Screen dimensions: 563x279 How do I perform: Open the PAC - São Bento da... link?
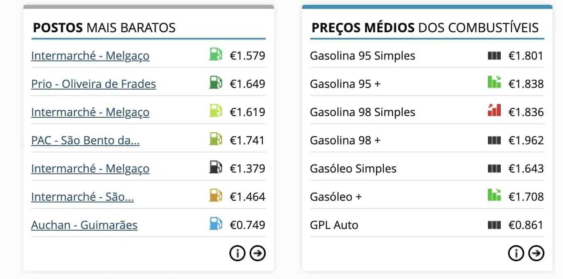(85, 140)
